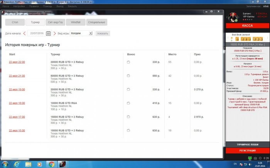
Task: Click star icon in Bad Beat Jackpot
Action: point(231,38)
